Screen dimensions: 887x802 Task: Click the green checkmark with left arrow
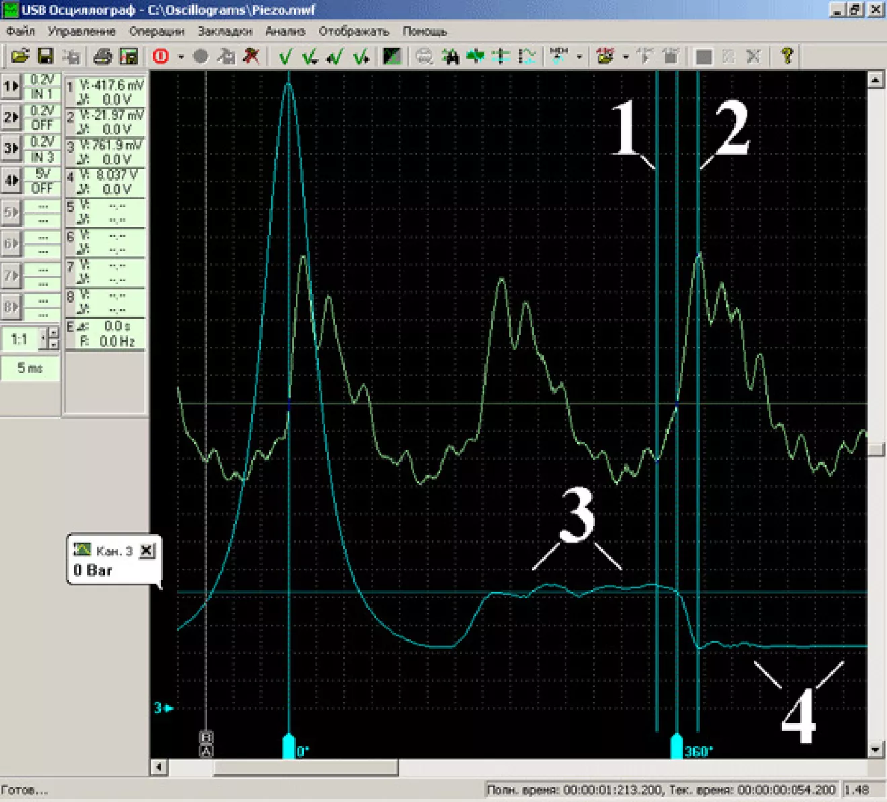(335, 56)
